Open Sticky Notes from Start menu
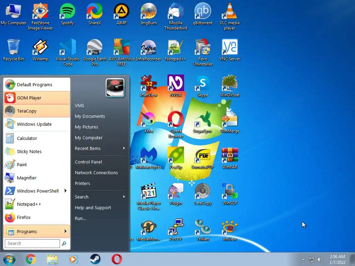The width and height of the screenshot is (355, 266). pyautogui.click(x=37, y=151)
